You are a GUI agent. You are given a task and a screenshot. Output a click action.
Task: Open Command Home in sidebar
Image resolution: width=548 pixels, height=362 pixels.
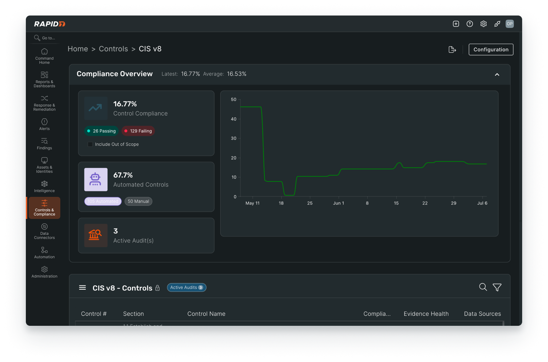coord(44,57)
